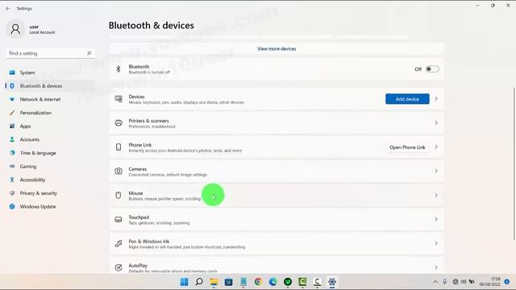516x290 pixels.
Task: Open Network & internet settings
Action: (x=50, y=99)
